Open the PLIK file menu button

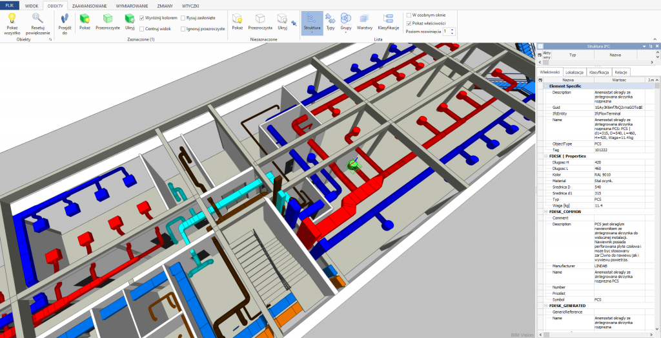coord(10,5)
